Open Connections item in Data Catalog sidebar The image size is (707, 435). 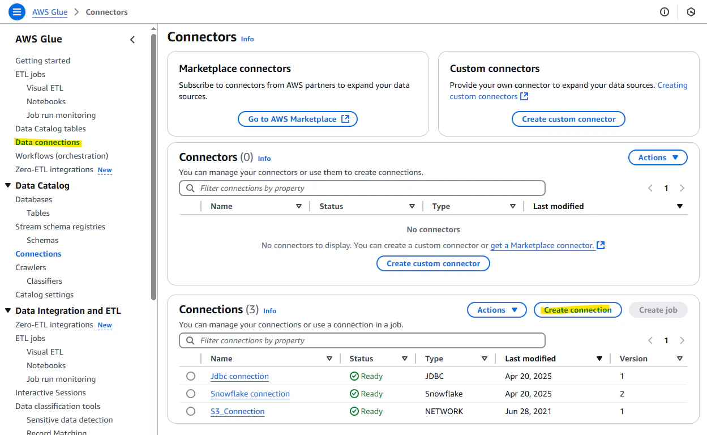coord(38,254)
